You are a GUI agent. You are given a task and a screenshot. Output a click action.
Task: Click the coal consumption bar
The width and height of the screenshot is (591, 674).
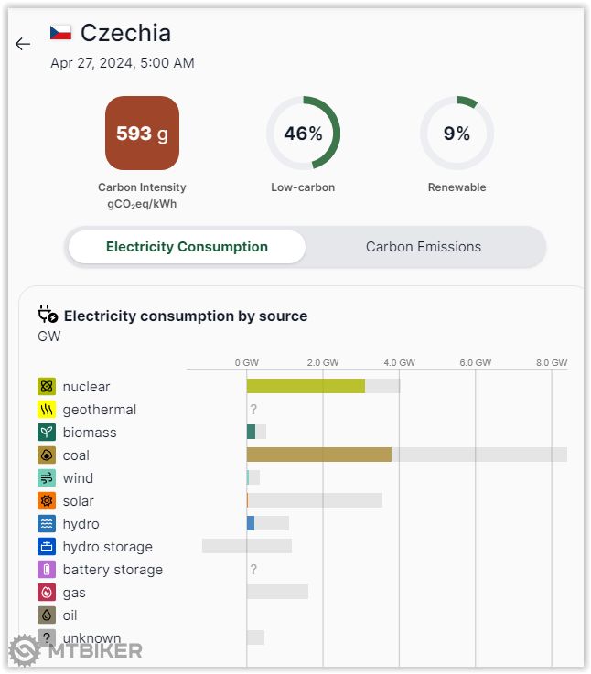[x=319, y=455]
